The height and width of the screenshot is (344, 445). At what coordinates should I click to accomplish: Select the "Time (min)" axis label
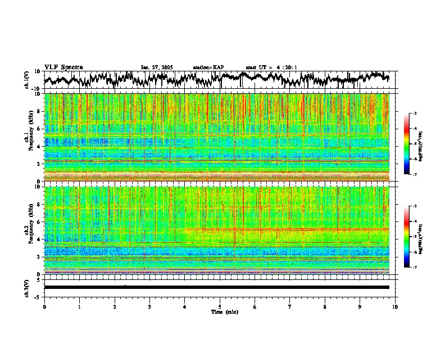[225, 312]
